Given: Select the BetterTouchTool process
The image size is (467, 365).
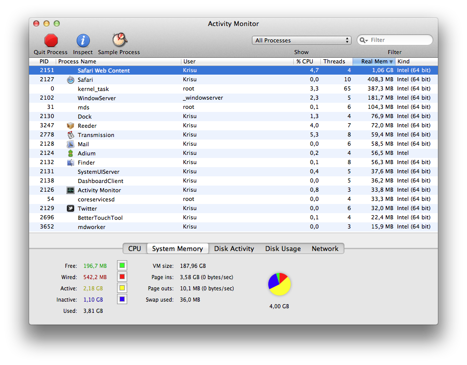Looking at the screenshot, I should tap(233, 217).
